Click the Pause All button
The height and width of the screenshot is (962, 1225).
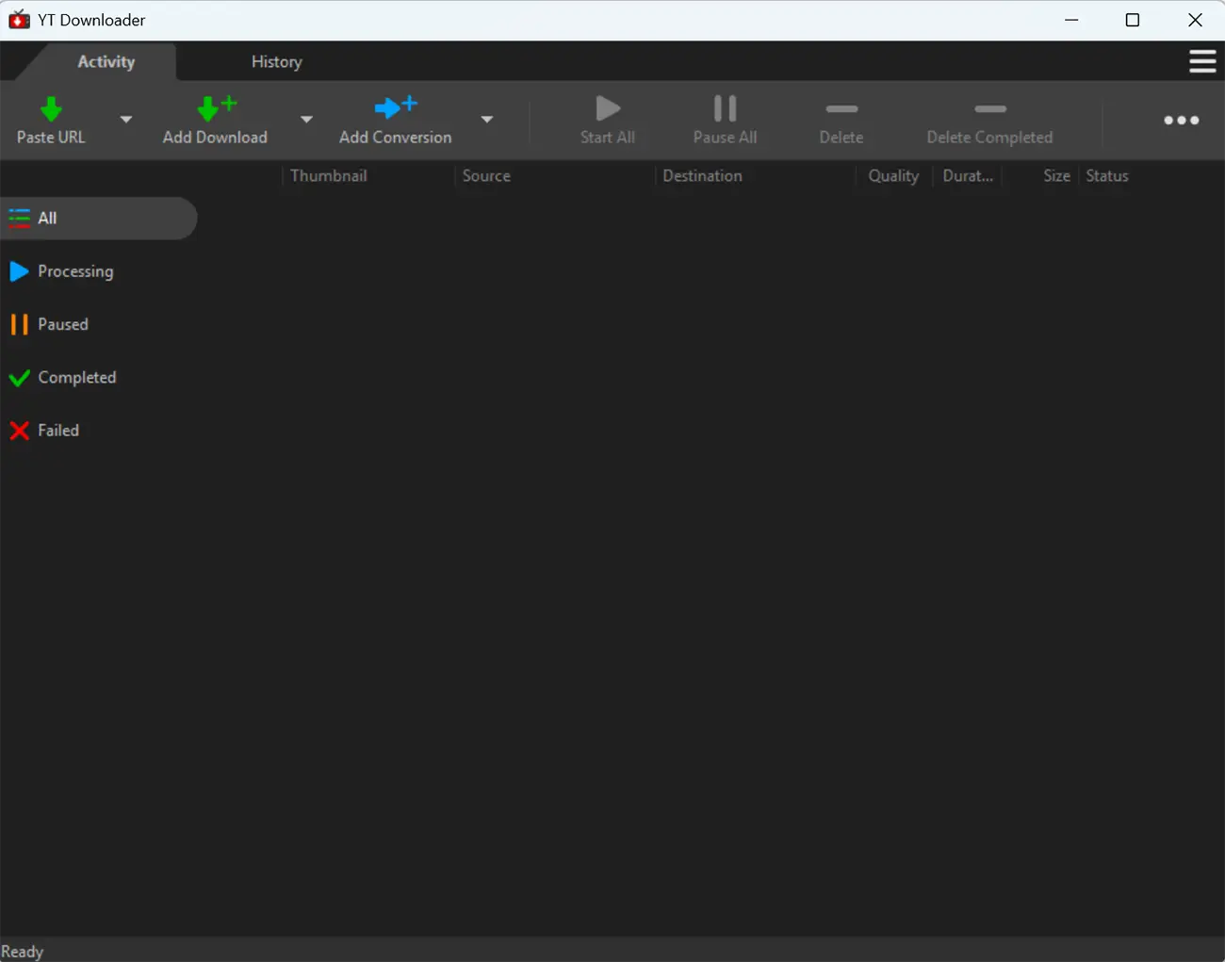coord(725,120)
